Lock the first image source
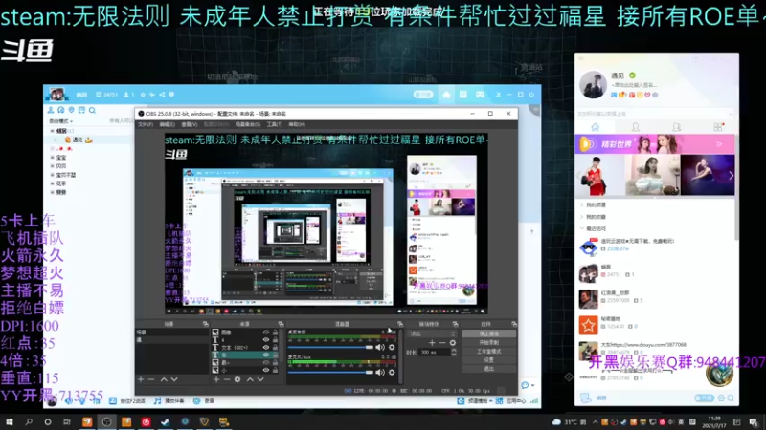The width and height of the screenshot is (766, 430). (x=275, y=333)
